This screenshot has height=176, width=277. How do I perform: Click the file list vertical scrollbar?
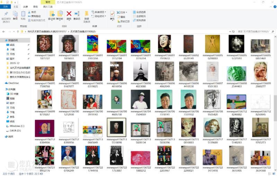275,108
